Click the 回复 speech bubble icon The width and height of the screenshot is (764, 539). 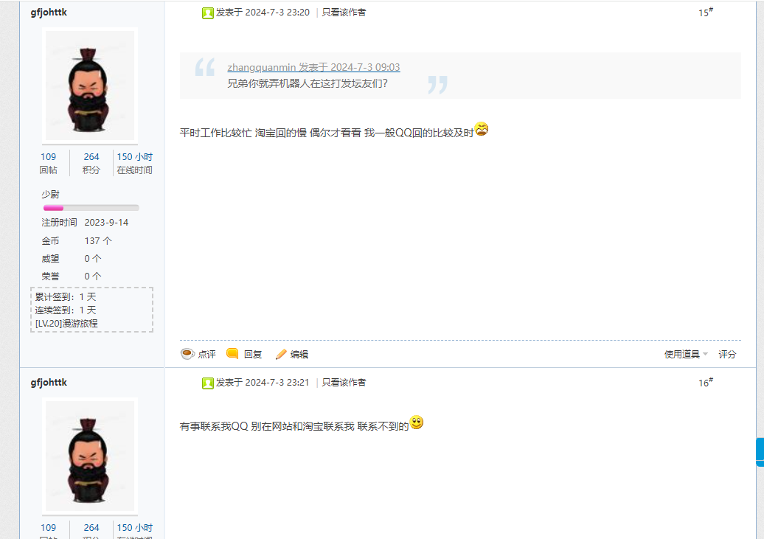click(x=232, y=354)
